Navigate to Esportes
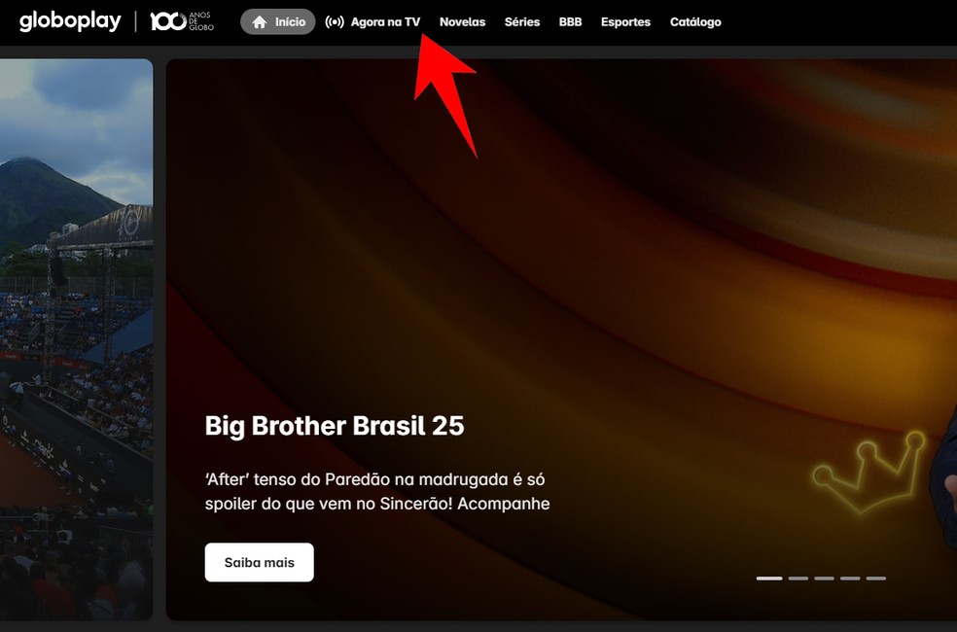Screen dimensions: 957x632 coord(625,22)
